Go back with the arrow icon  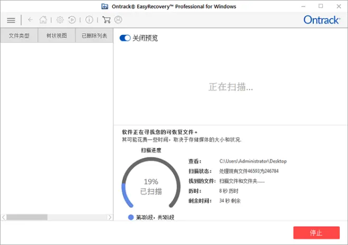click(x=31, y=19)
